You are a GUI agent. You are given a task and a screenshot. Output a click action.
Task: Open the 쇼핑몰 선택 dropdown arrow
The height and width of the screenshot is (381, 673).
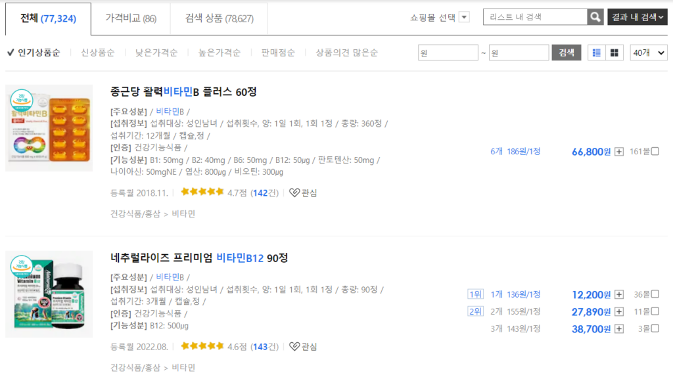pos(464,17)
